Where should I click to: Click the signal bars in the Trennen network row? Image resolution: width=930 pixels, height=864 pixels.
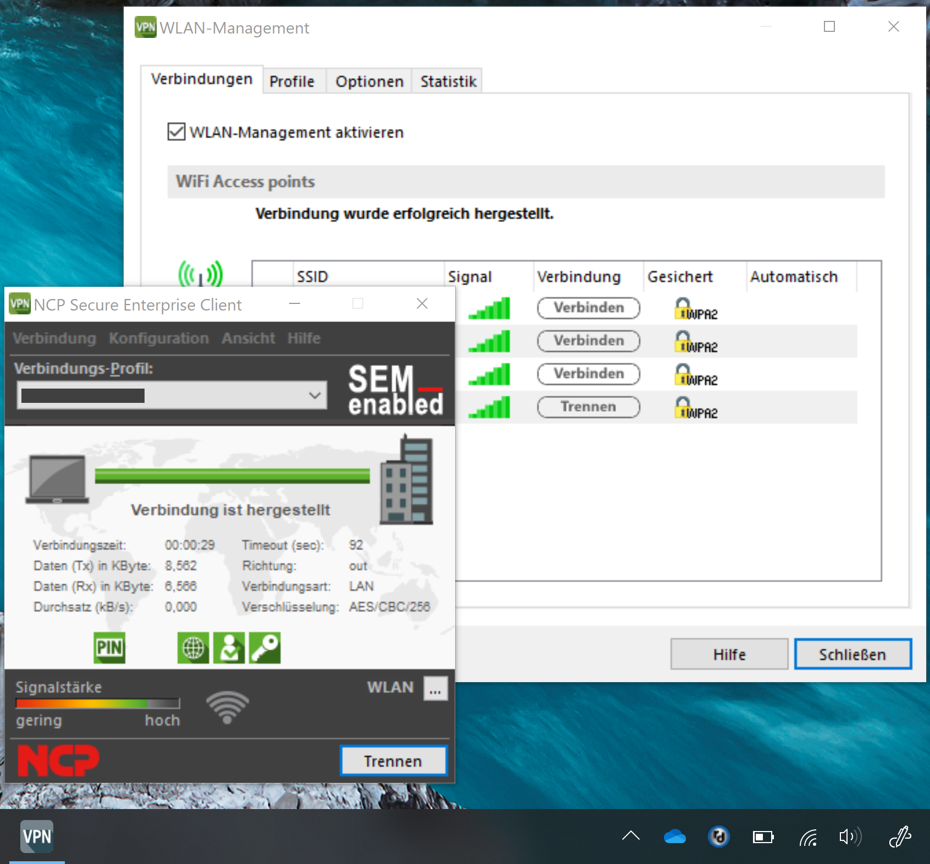[489, 407]
